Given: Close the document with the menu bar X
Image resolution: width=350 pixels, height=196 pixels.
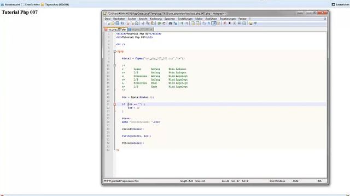Looking at the screenshot, I should point(325,19).
